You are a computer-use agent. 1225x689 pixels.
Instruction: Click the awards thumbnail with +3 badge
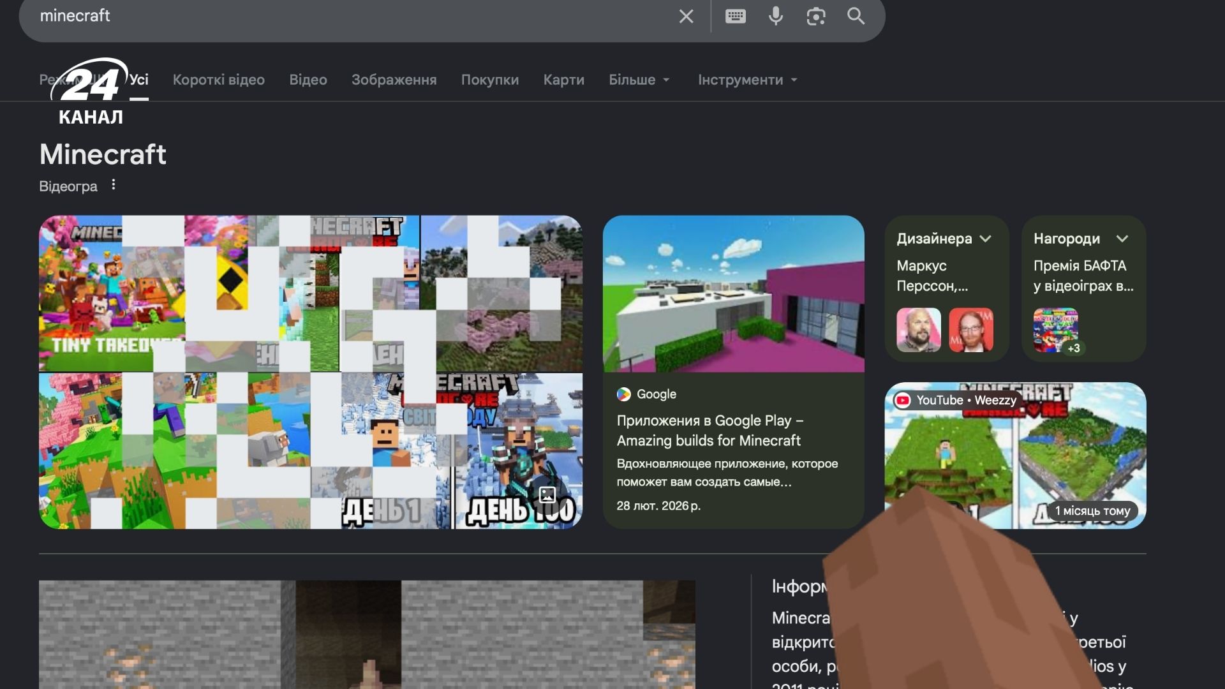point(1056,330)
